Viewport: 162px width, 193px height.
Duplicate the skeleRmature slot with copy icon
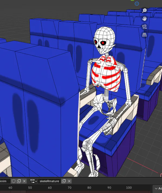[64, 181]
